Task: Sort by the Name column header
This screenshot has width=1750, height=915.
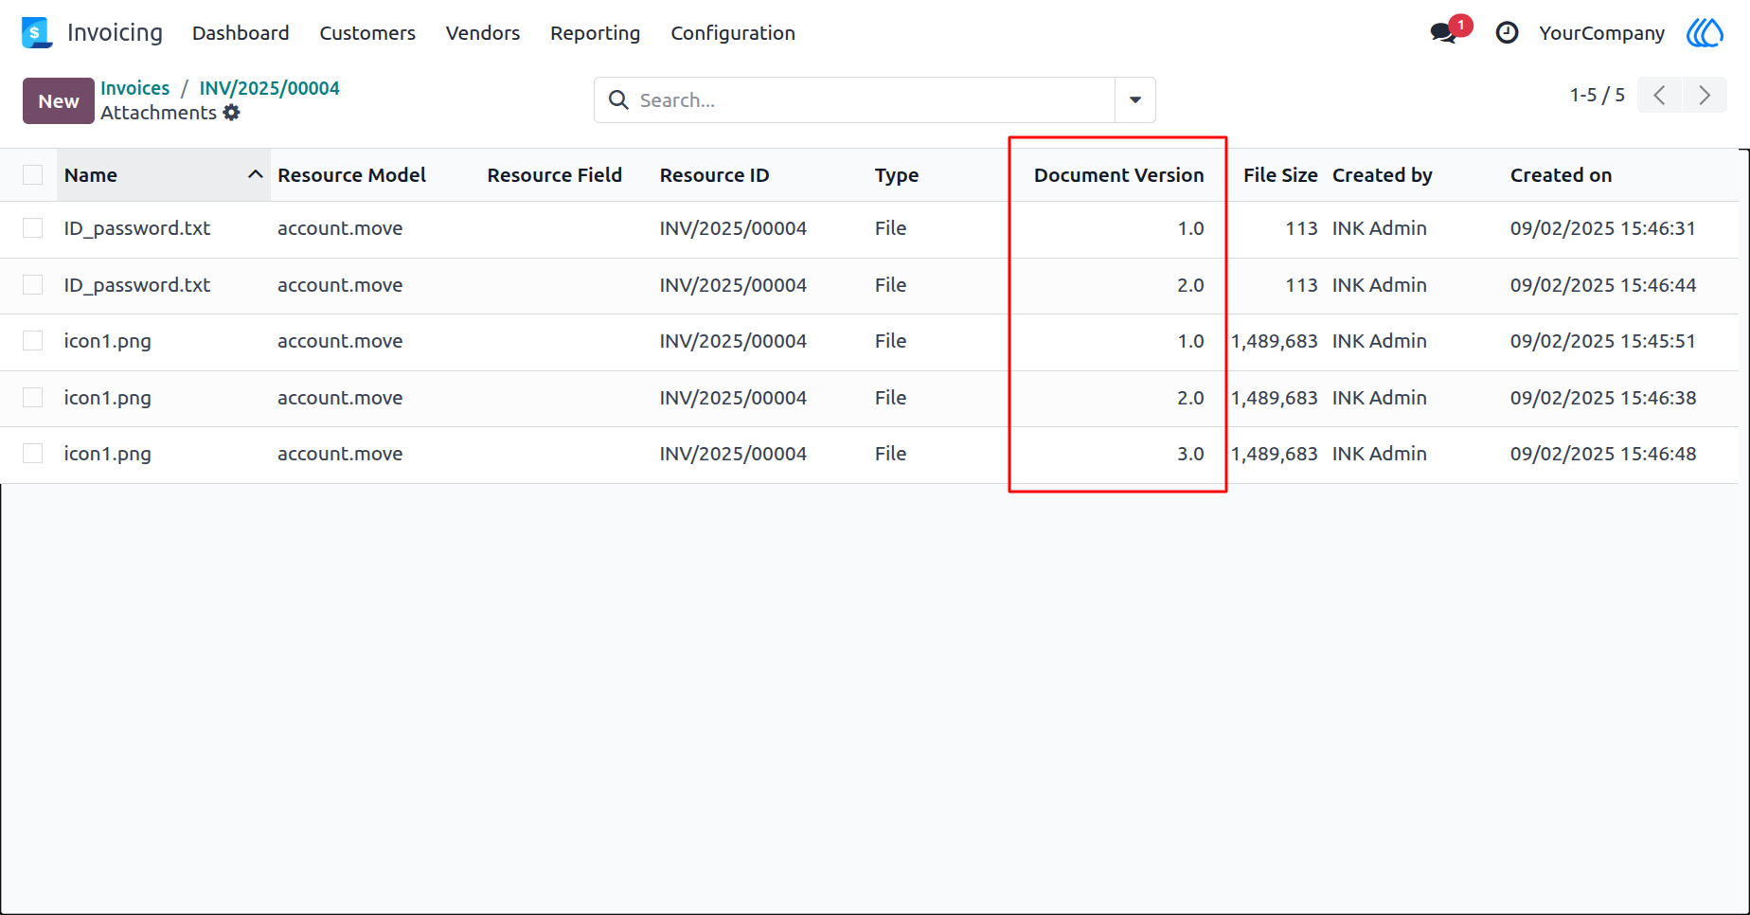Action: point(164,175)
